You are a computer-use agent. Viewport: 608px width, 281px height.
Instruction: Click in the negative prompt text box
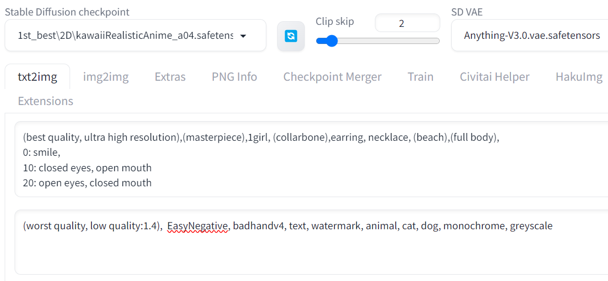click(311, 242)
